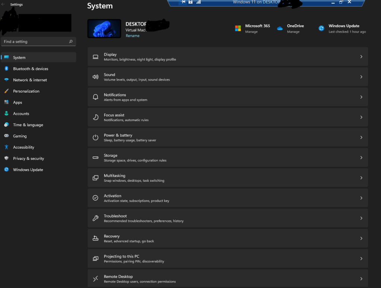Expand the Display settings chevron
Screen dimensions: 381x288
pos(361,57)
